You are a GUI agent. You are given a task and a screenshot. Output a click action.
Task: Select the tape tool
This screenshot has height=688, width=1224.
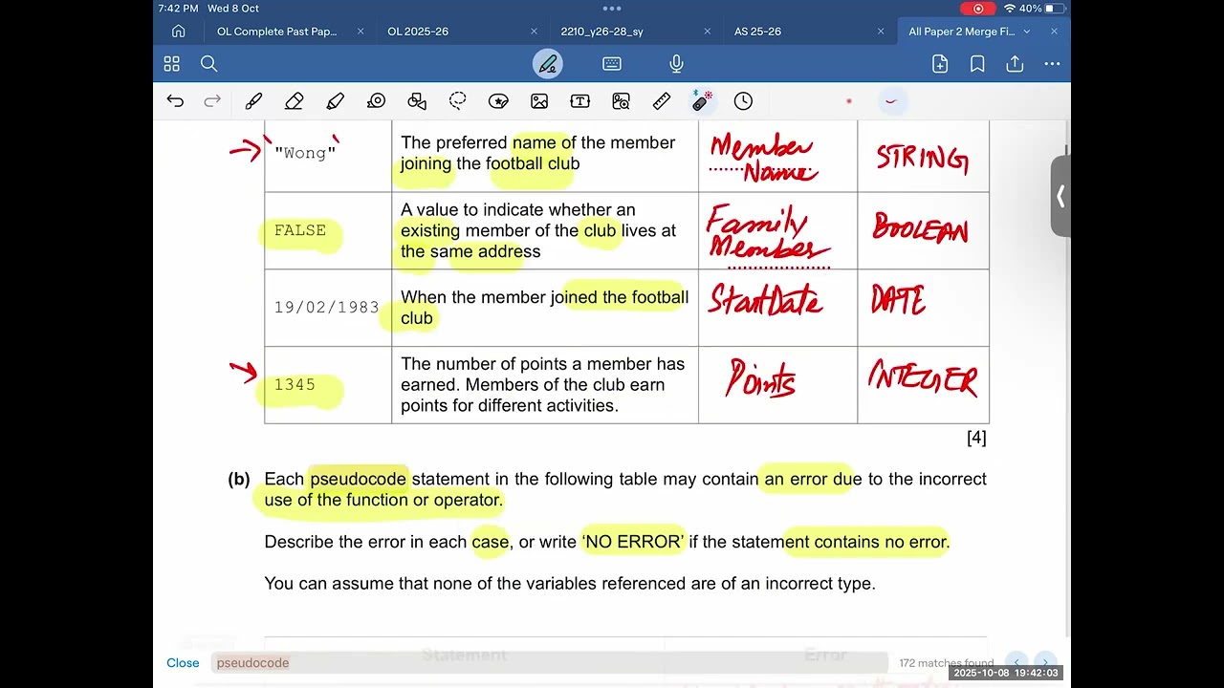coord(376,101)
